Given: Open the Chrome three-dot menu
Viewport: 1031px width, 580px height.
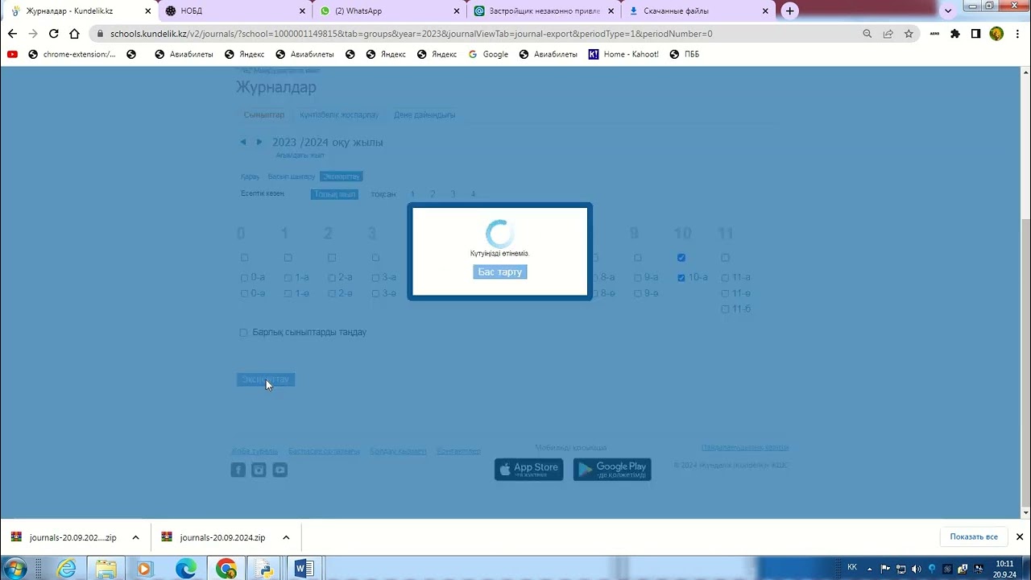Looking at the screenshot, I should click(x=1017, y=34).
